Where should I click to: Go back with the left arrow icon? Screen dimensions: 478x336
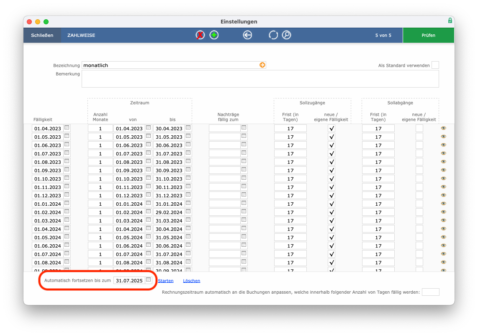tap(247, 35)
